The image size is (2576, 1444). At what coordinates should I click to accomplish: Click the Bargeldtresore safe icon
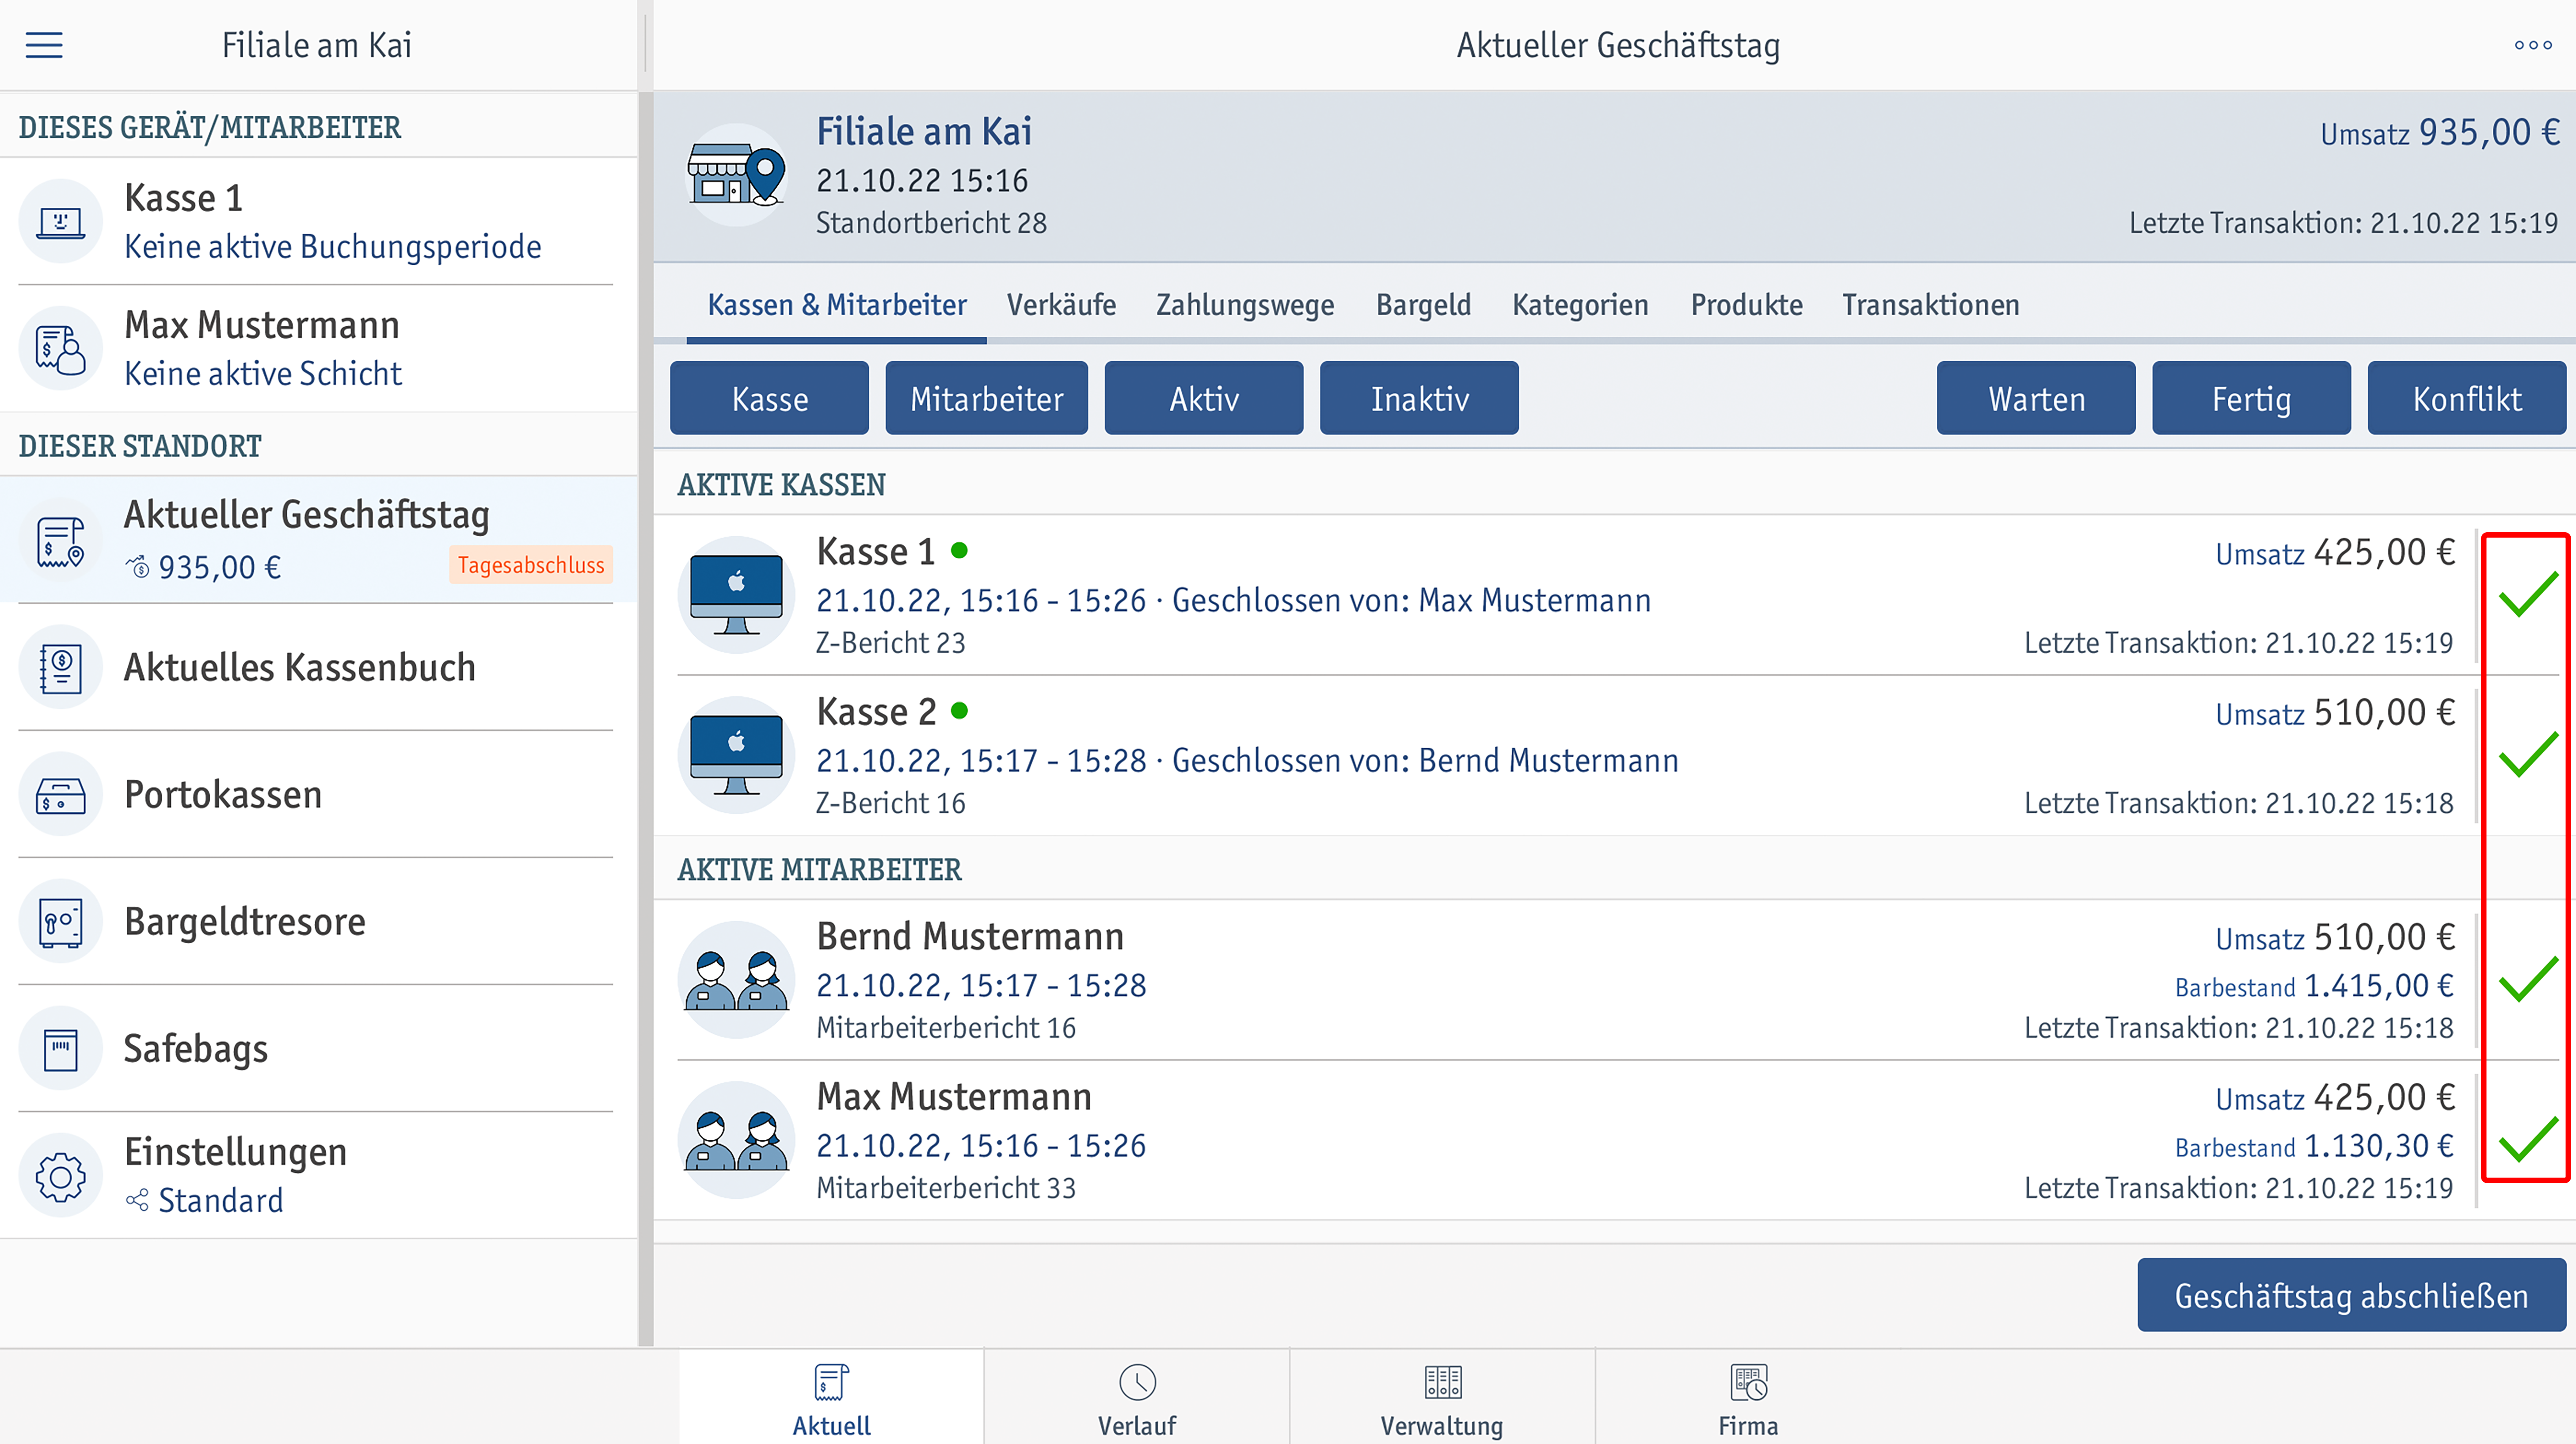[61, 921]
